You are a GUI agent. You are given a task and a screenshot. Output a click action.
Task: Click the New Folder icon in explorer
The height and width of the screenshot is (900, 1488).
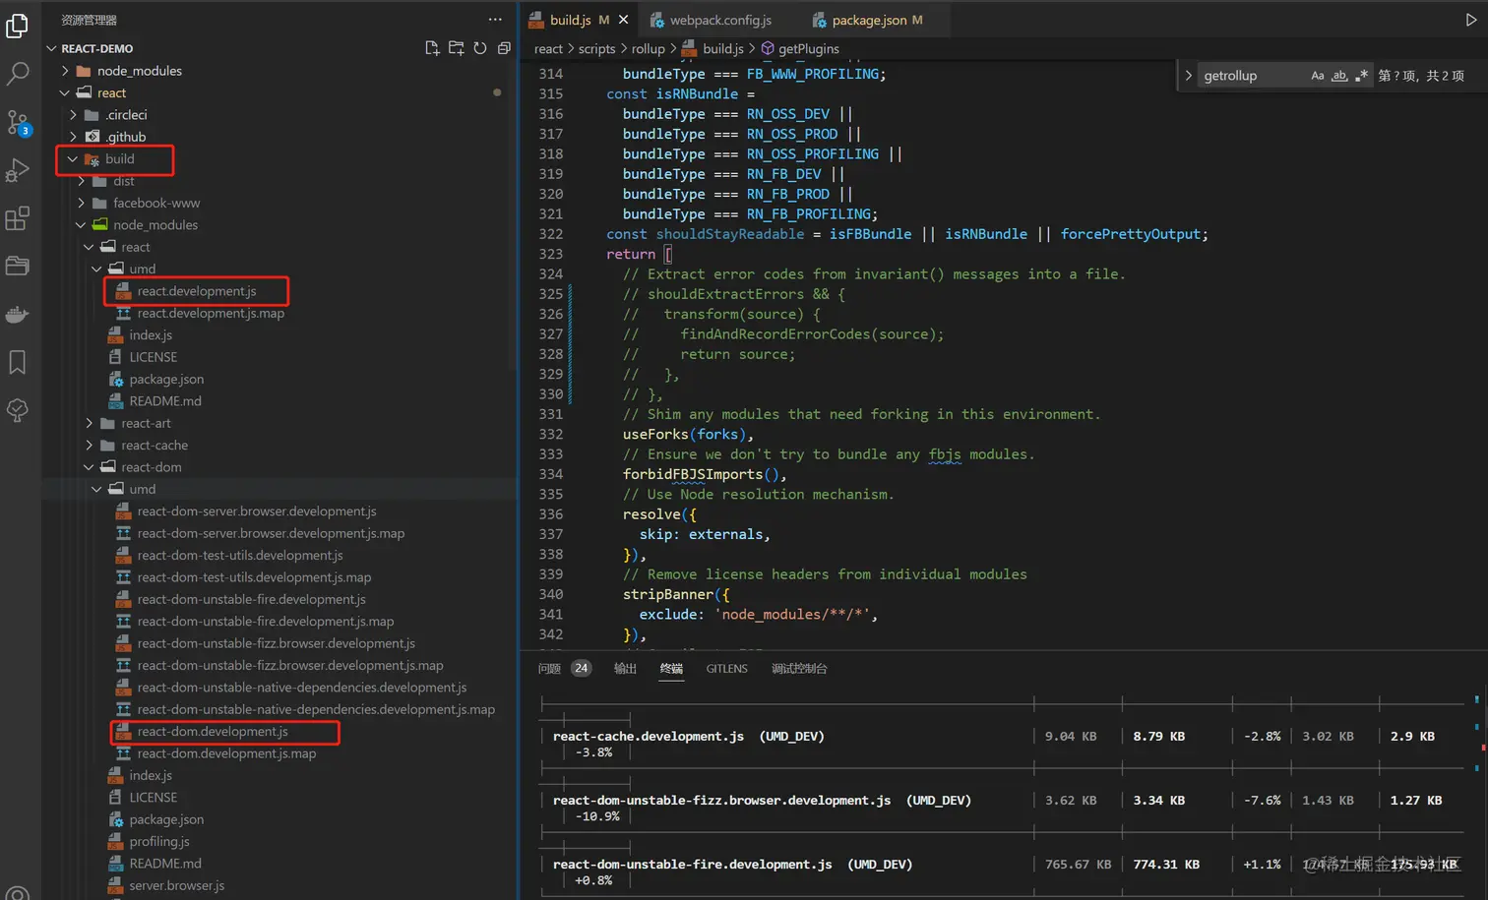[x=456, y=48]
